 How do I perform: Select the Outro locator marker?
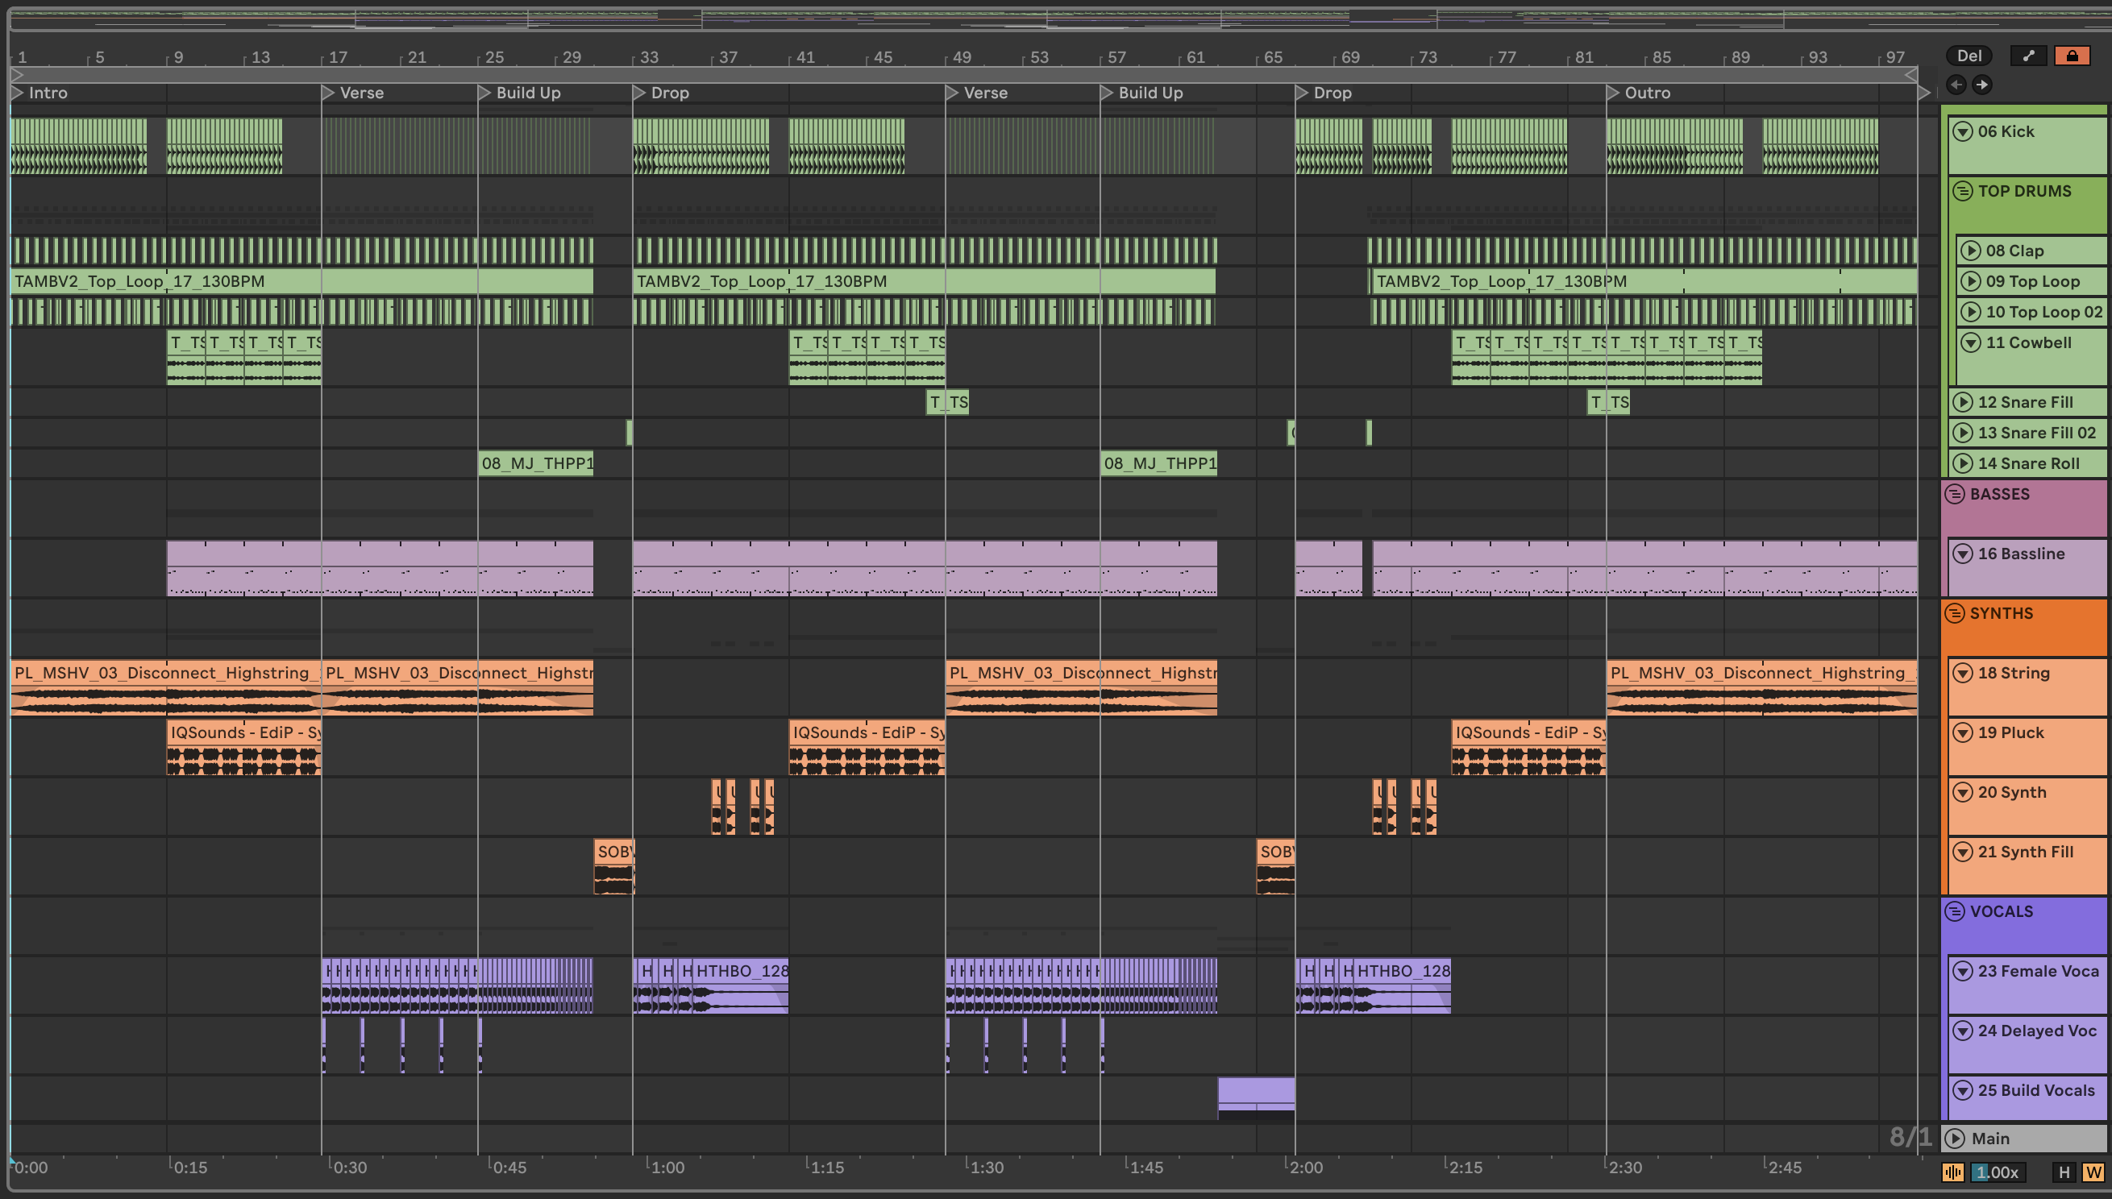[1613, 93]
